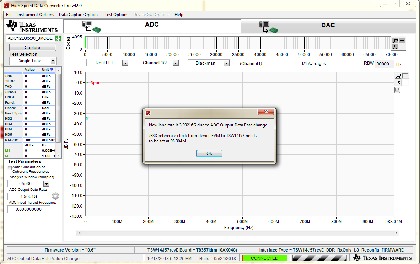This screenshot has width=420, height=264.
Task: Open the Help menu
Action: (179, 15)
